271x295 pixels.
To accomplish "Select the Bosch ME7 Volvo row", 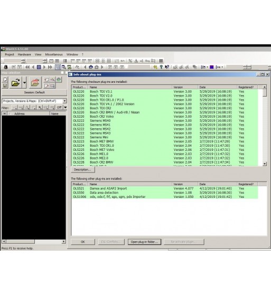I will (x=165, y=150).
